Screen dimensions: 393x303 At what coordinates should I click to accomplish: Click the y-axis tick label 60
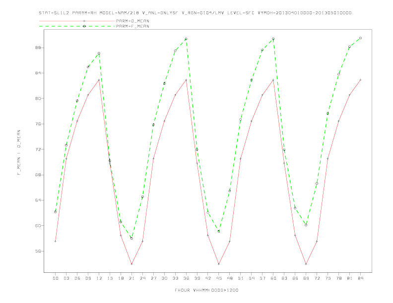[38, 226]
